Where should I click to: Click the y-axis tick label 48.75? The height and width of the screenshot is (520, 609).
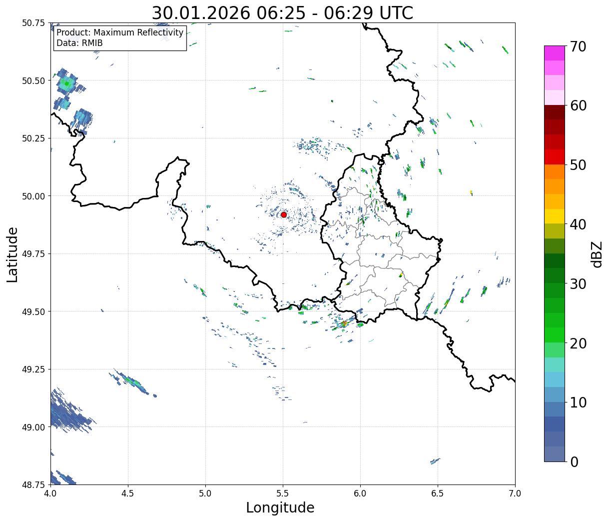click(x=34, y=484)
